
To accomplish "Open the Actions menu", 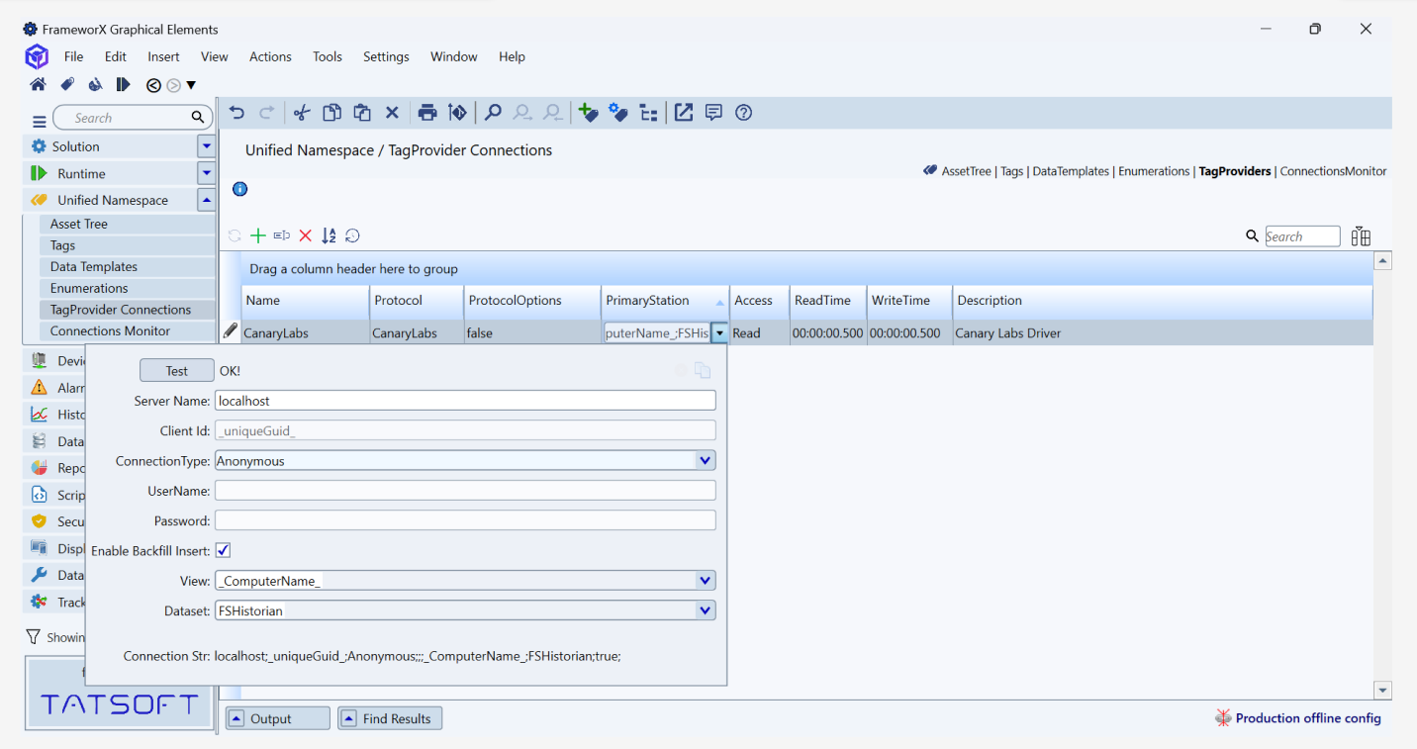I will 270,56.
